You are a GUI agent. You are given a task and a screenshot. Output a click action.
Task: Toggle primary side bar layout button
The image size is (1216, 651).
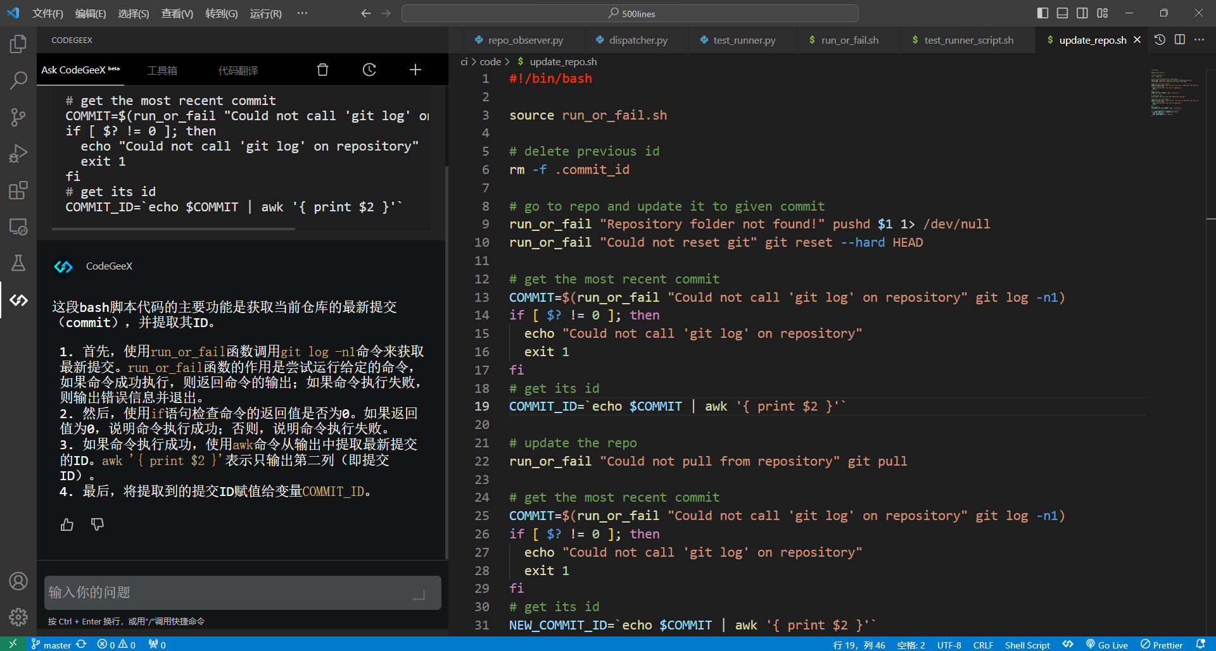point(1042,13)
